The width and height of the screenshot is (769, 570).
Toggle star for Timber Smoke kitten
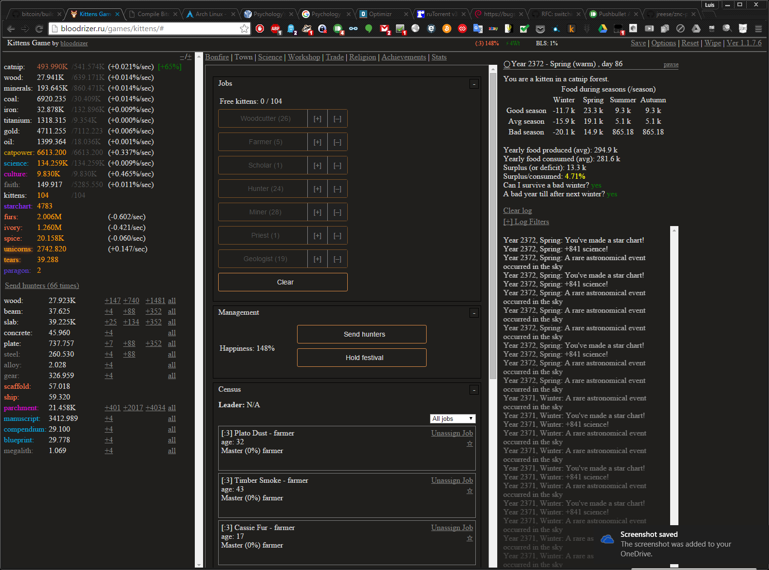pos(469,491)
